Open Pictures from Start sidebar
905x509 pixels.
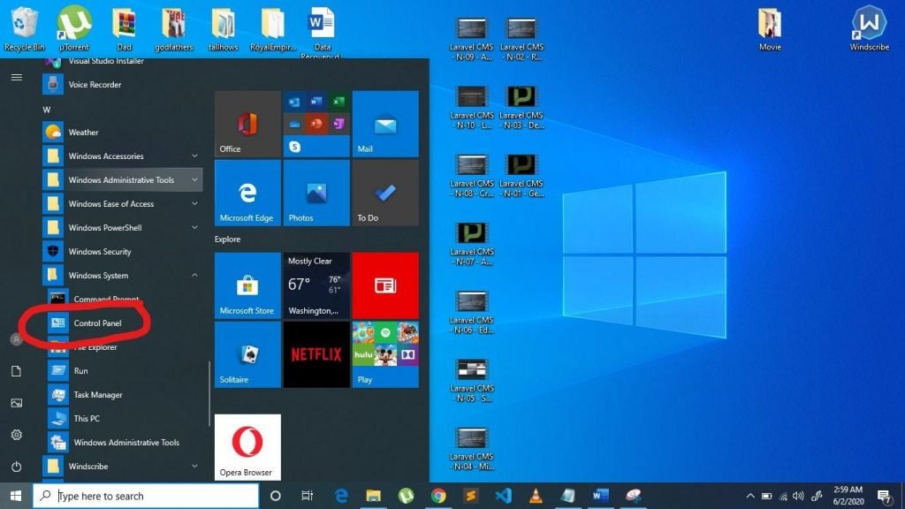[16, 403]
